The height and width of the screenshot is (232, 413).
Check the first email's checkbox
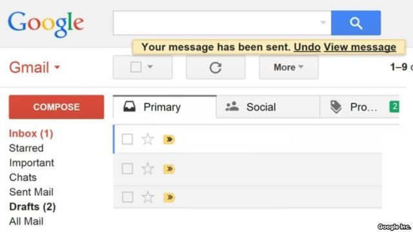[x=127, y=139]
